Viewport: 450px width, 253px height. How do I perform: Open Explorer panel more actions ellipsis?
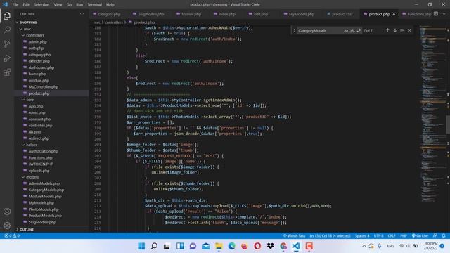[x=82, y=14]
